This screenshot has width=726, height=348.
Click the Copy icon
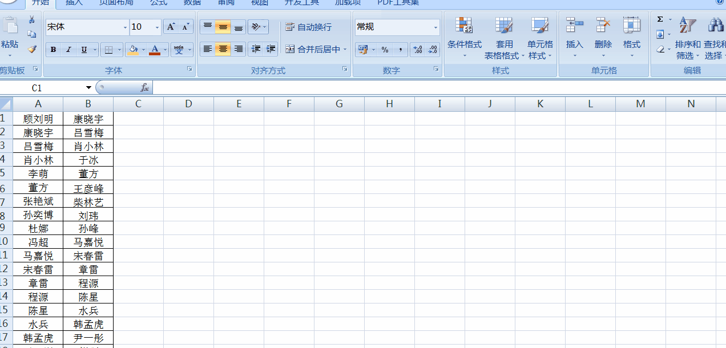(x=31, y=35)
